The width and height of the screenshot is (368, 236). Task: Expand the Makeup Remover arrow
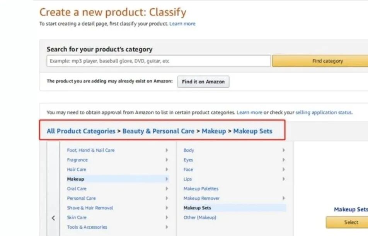(283, 198)
